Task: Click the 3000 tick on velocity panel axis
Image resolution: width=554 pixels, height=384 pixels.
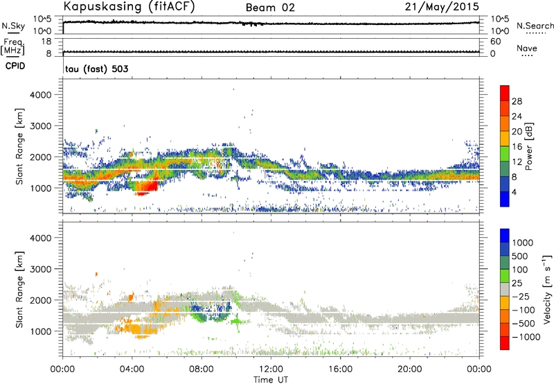Action: click(x=40, y=269)
